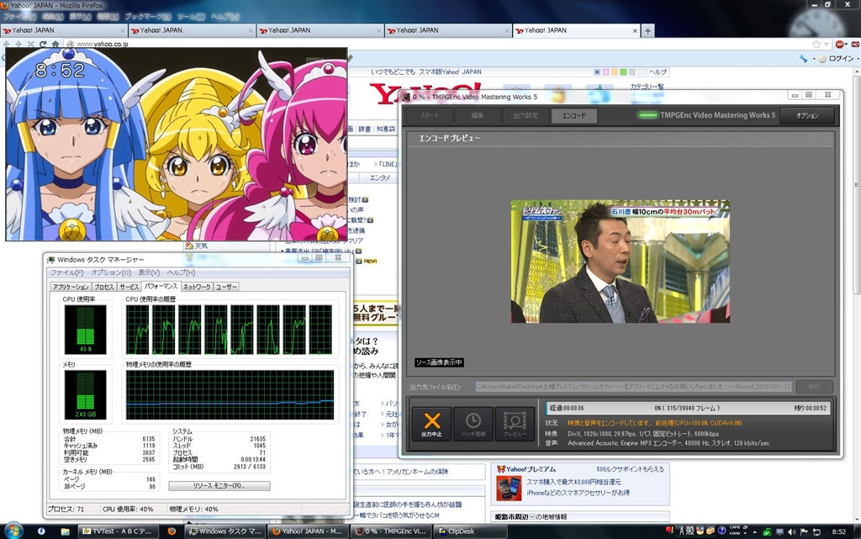Screen dimensions: 861x539
Task: Select the パフォーマンス tab in Task Manager
Action: (161, 286)
